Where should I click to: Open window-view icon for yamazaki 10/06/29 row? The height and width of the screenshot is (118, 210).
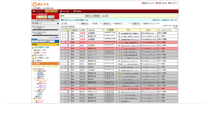tap(68, 36)
